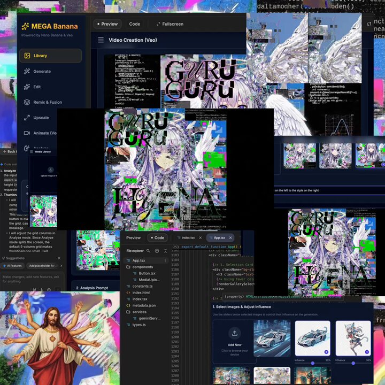
Task: Click the Add New upload tile
Action: [235, 342]
